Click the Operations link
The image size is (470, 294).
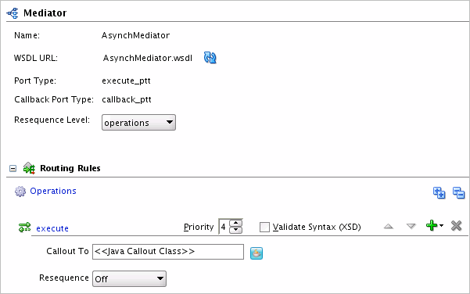[x=53, y=191]
